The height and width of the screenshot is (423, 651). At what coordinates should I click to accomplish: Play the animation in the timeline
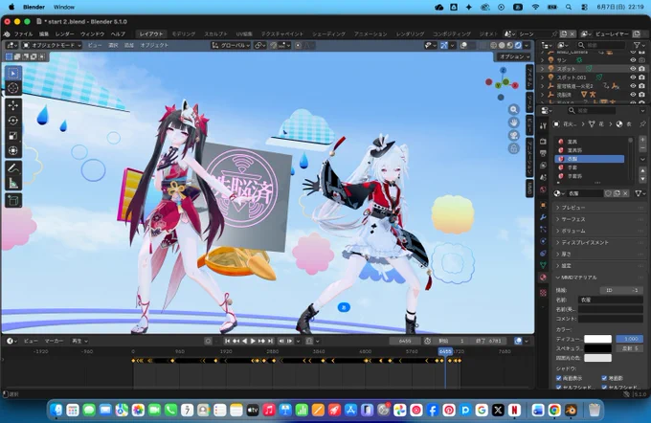[253, 341]
